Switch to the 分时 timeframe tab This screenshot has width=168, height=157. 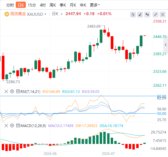10,5
